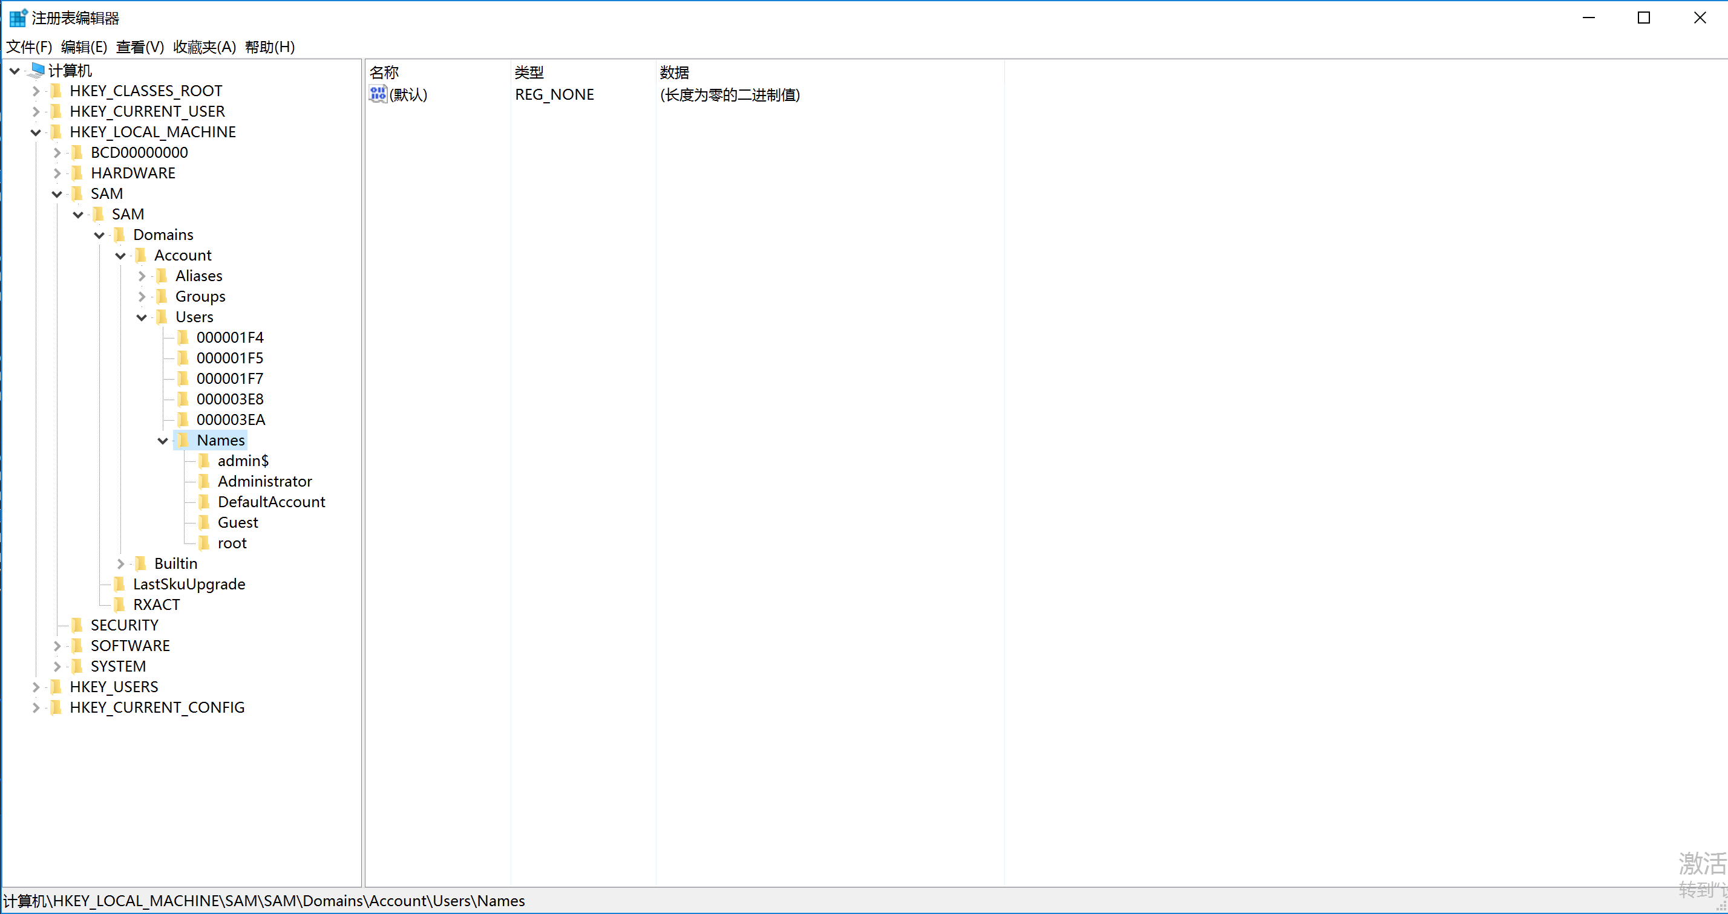Screen dimensions: 1728x914
Task: Click the Registry Editor app icon in title bar
Action: click(18, 18)
